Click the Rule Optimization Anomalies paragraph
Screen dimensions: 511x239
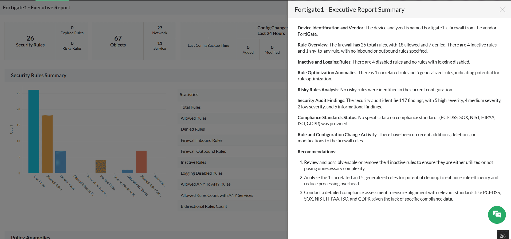[x=398, y=76]
